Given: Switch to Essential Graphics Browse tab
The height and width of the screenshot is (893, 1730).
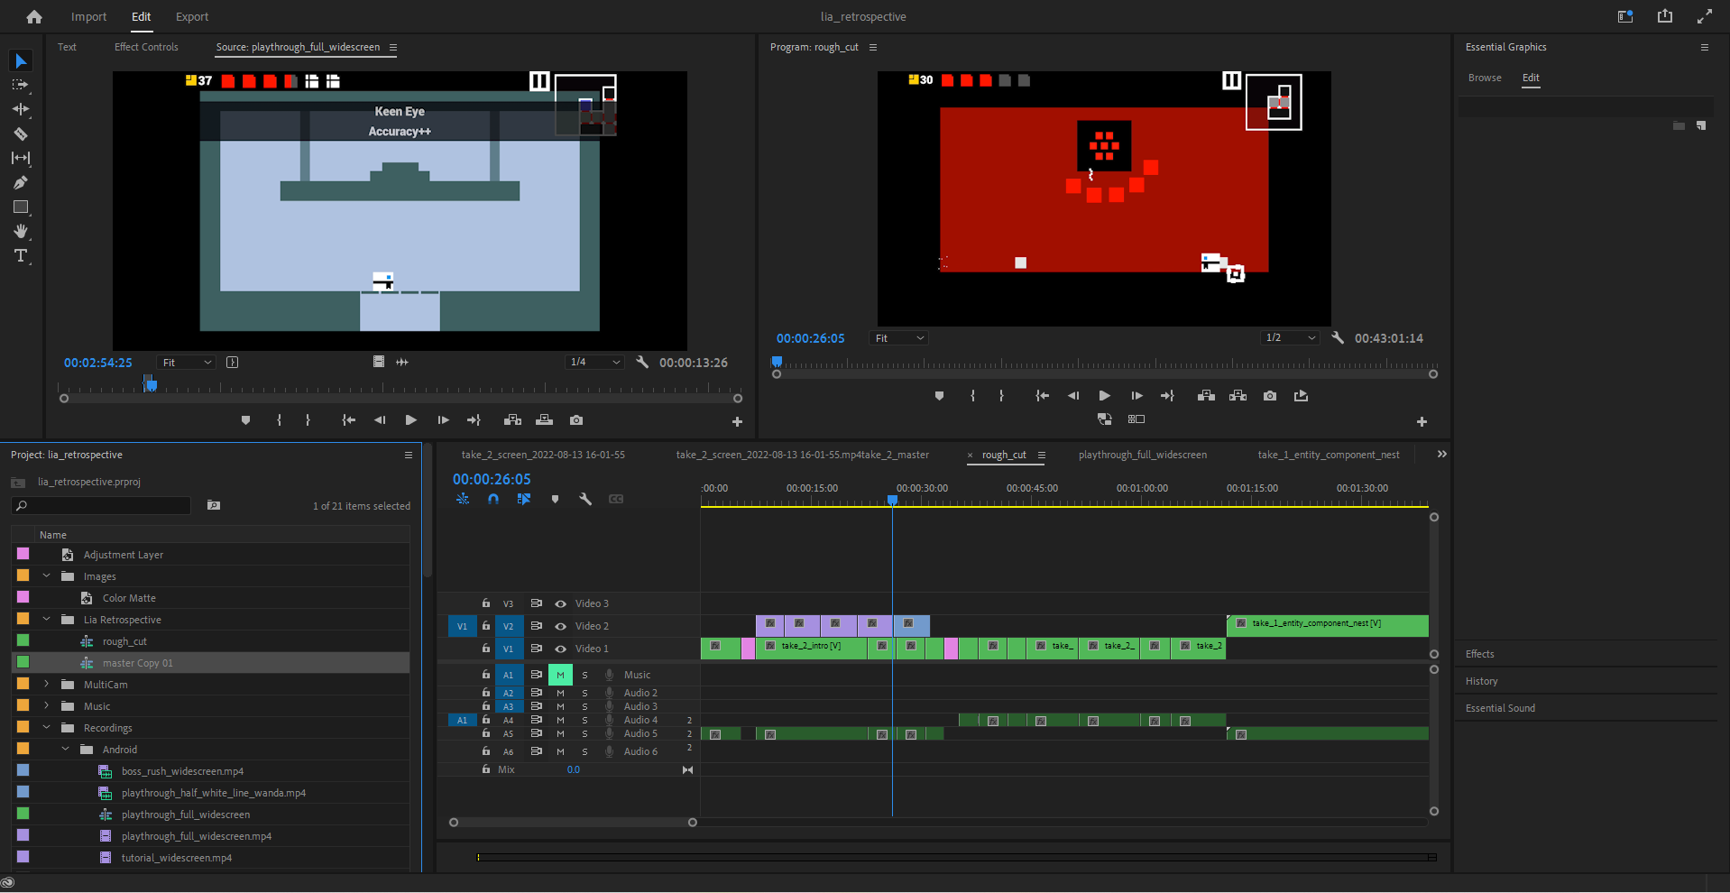Looking at the screenshot, I should [x=1485, y=78].
